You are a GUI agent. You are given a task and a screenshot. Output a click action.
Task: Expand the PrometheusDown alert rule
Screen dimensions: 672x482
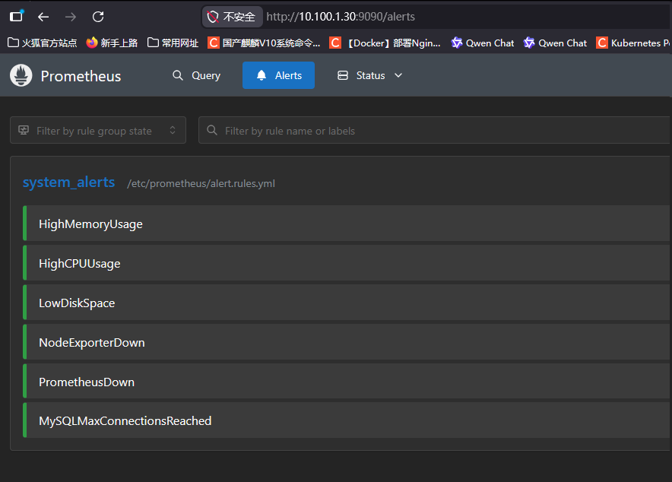click(x=347, y=382)
